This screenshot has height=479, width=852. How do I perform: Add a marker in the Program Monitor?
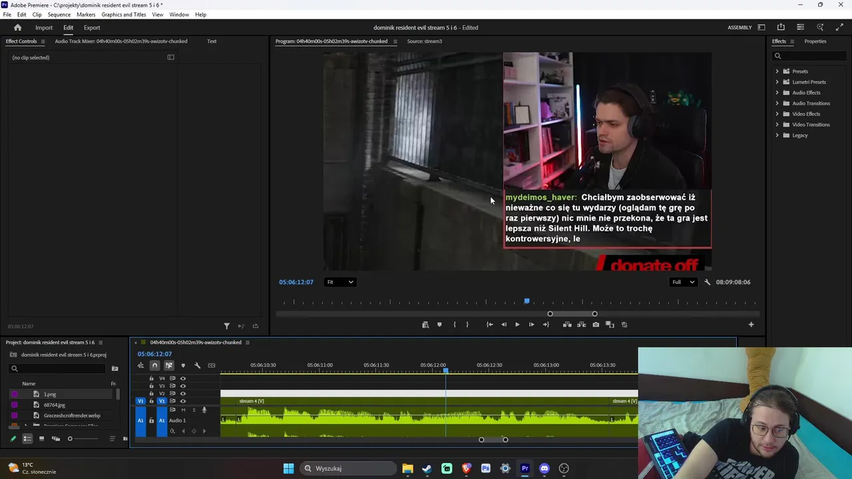[439, 325]
